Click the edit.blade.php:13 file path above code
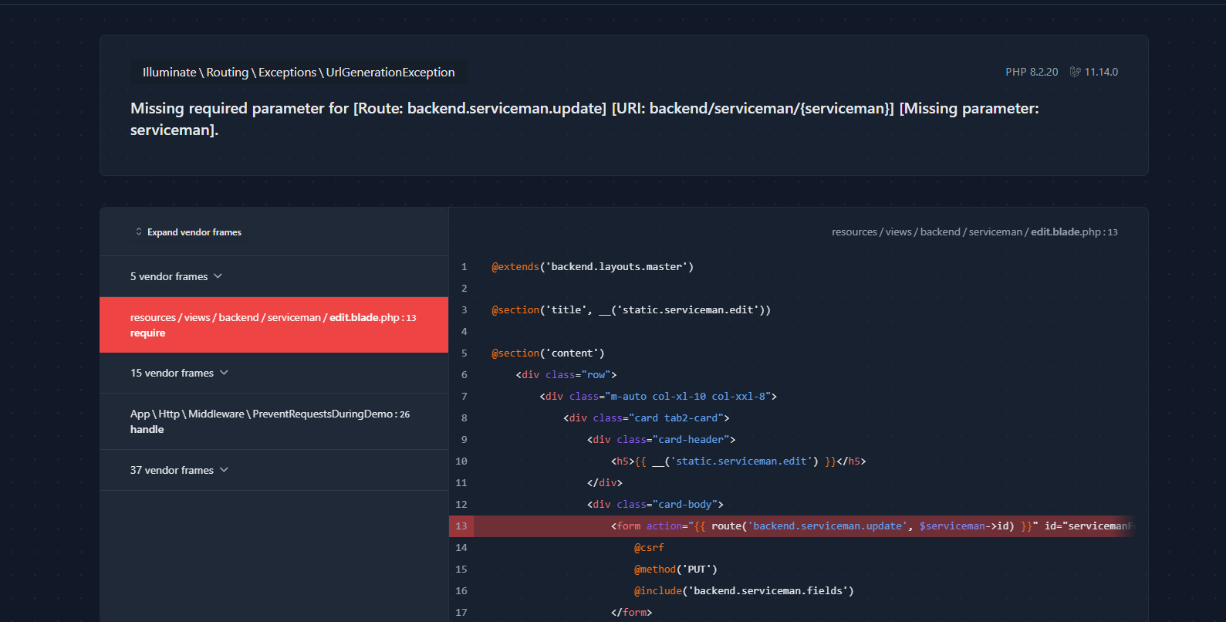Screen dimensions: 1226x622 click(974, 232)
